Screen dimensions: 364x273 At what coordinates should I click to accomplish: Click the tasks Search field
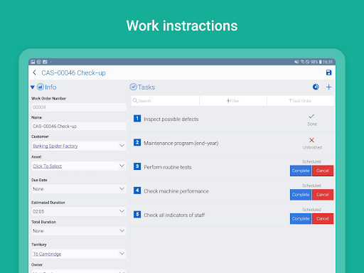[x=165, y=101]
